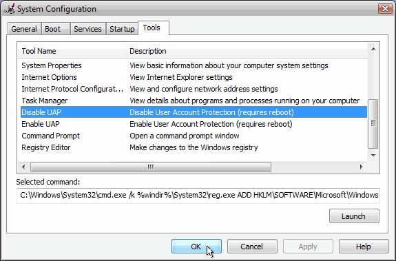This screenshot has height=261, width=396.
Task: Click the System Configuration title bar icon
Action: tap(10, 9)
